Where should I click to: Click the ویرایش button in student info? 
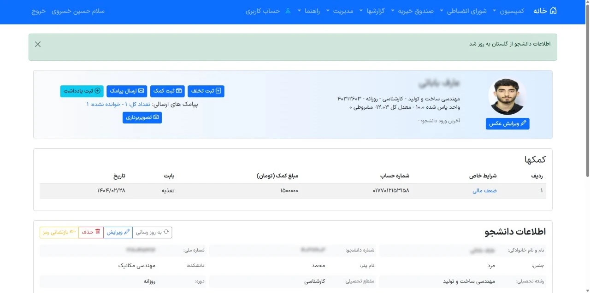click(x=118, y=232)
